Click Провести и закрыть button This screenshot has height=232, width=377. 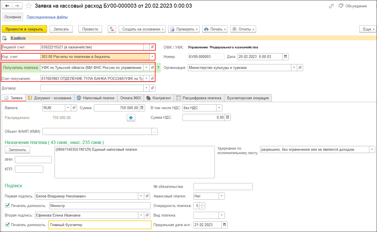tap(24, 29)
